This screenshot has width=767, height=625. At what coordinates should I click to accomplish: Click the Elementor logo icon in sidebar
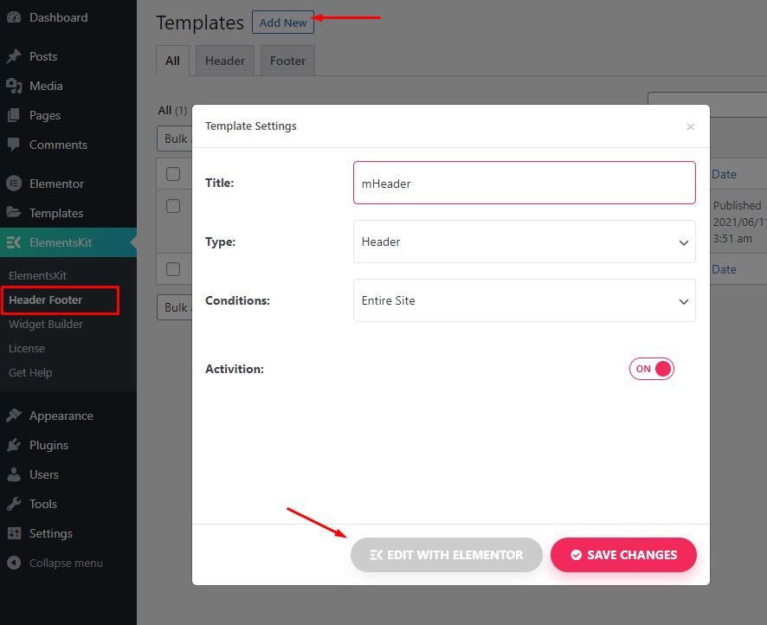tap(14, 184)
